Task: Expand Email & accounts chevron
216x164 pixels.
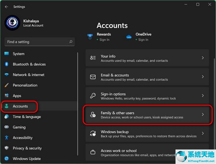Action: [202, 77]
